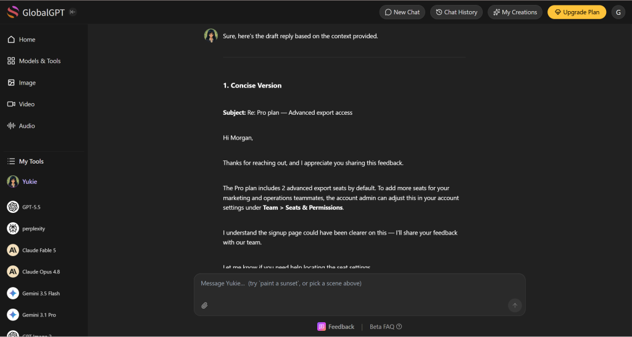Image resolution: width=632 pixels, height=337 pixels.
Task: Go to the Image section
Action: (x=22, y=83)
